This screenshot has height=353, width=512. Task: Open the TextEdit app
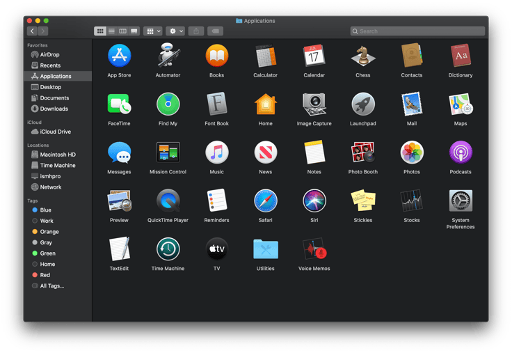[x=119, y=249]
